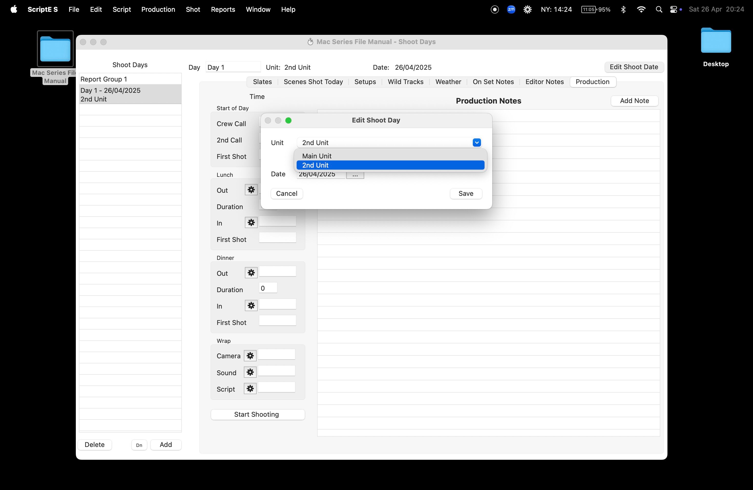Click the gear icon beside Dinner In

pyautogui.click(x=251, y=305)
